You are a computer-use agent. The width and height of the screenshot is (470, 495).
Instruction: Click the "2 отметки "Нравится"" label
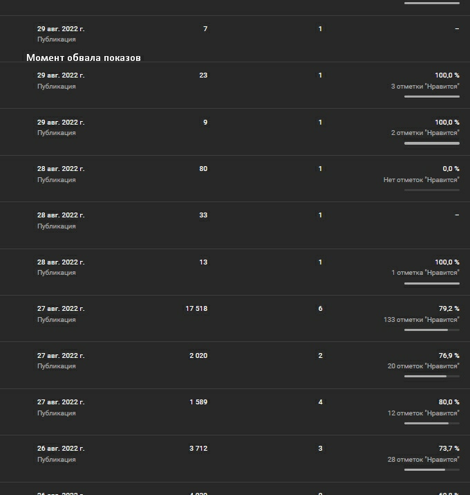coord(424,133)
